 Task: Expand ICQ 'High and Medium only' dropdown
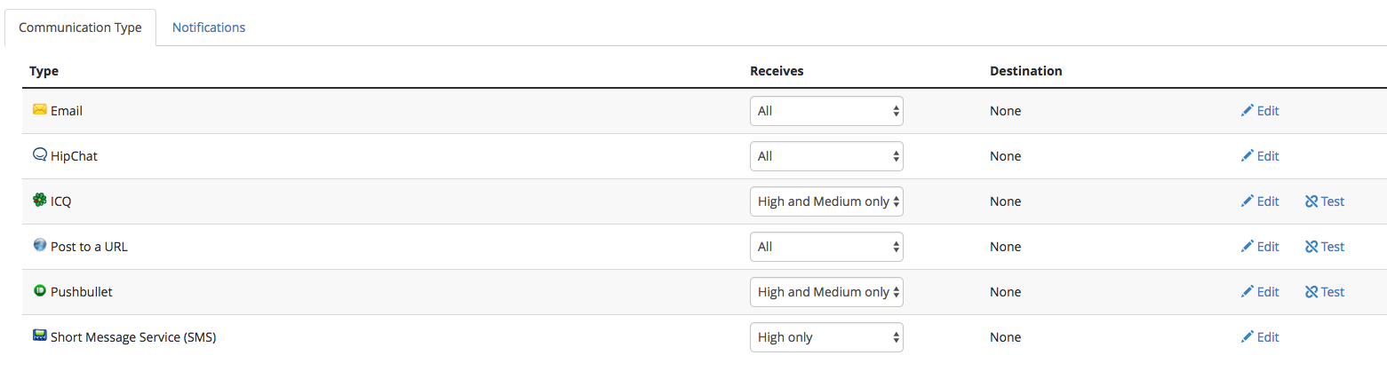pyautogui.click(x=826, y=201)
